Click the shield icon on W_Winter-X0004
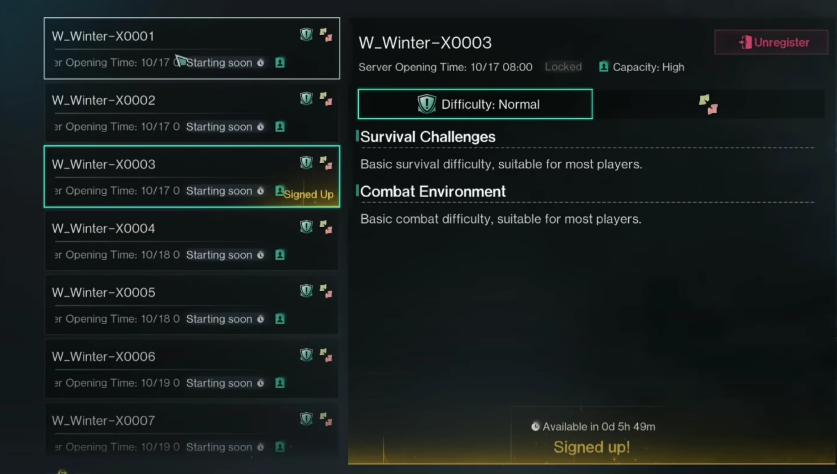 click(x=306, y=227)
